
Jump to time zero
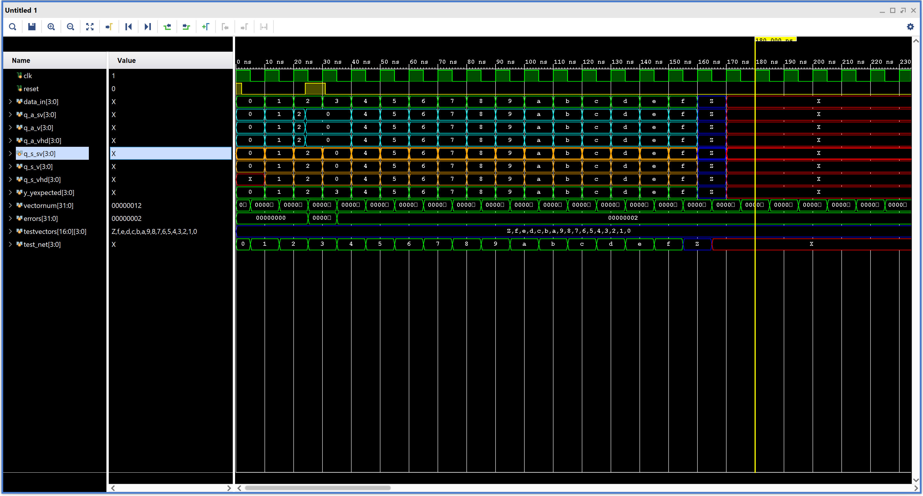click(129, 27)
